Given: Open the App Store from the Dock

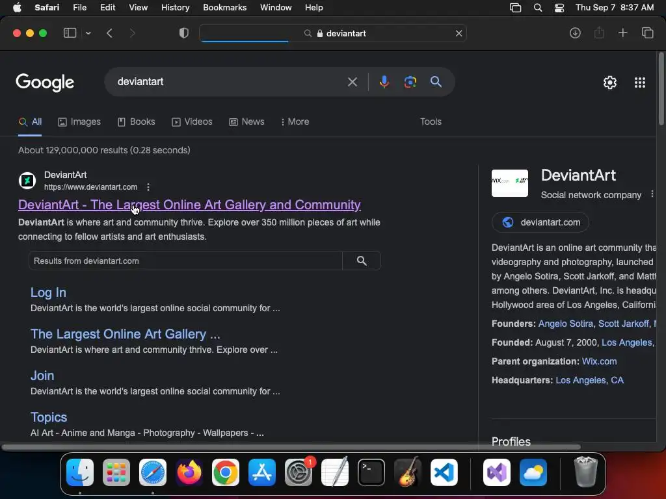Looking at the screenshot, I should [x=262, y=472].
